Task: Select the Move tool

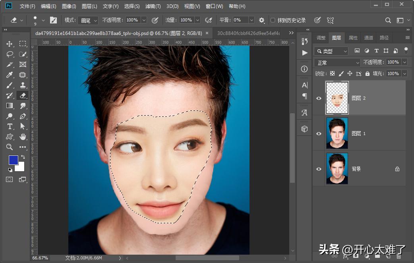Action: pyautogui.click(x=10, y=44)
